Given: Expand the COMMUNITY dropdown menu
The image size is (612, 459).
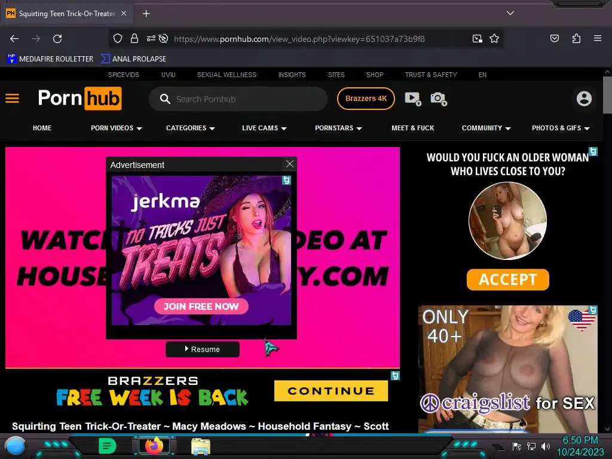Looking at the screenshot, I should pyautogui.click(x=486, y=128).
